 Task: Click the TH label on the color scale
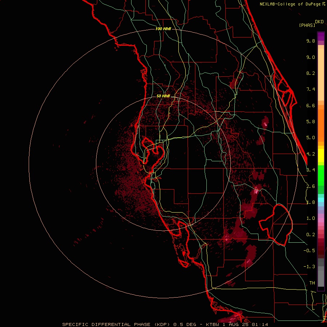pos(312,283)
